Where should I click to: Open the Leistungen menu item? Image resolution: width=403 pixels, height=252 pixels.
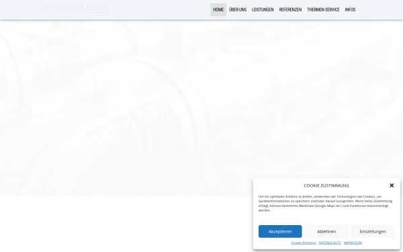[263, 10]
